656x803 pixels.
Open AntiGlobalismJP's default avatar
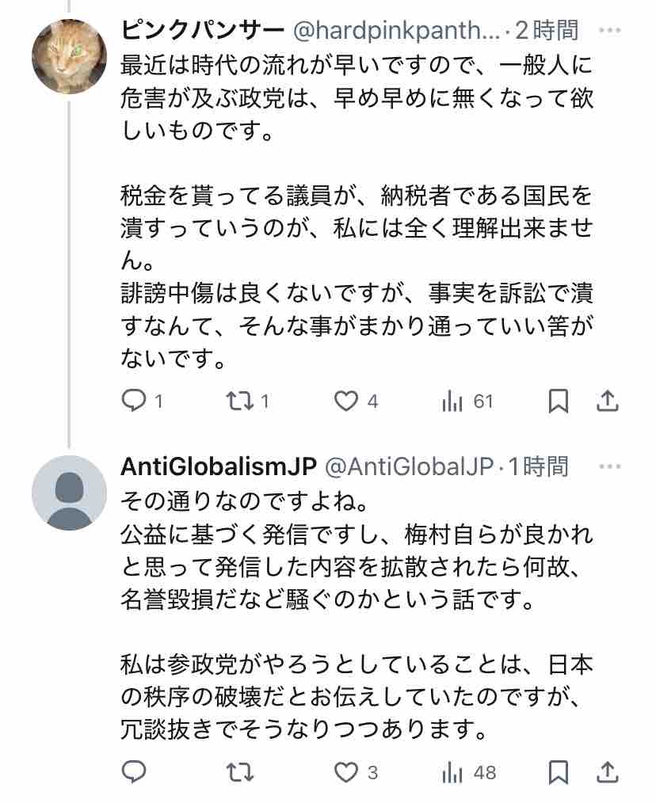(x=69, y=493)
